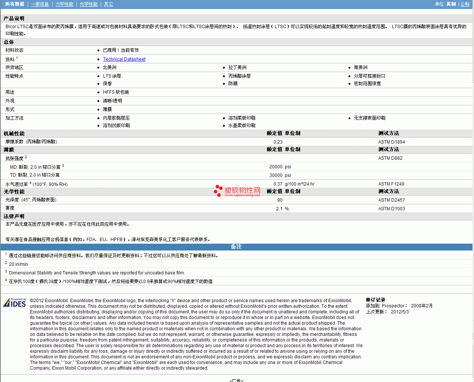Click the ASTM D1894 test method text
This screenshot has width=474, height=382.
coord(392,142)
